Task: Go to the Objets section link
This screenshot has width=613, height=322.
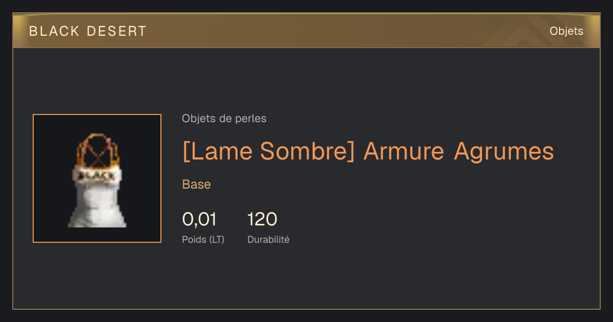Action: 566,31
